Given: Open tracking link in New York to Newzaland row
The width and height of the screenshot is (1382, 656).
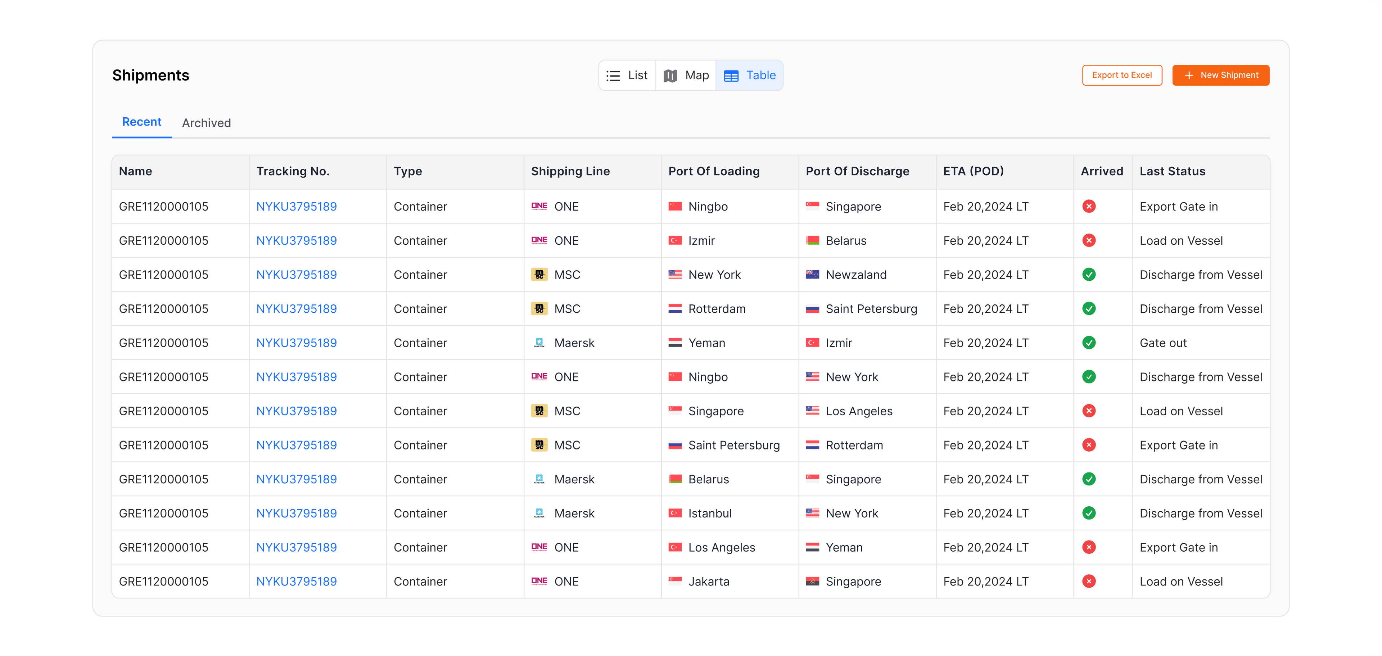Looking at the screenshot, I should pos(296,275).
